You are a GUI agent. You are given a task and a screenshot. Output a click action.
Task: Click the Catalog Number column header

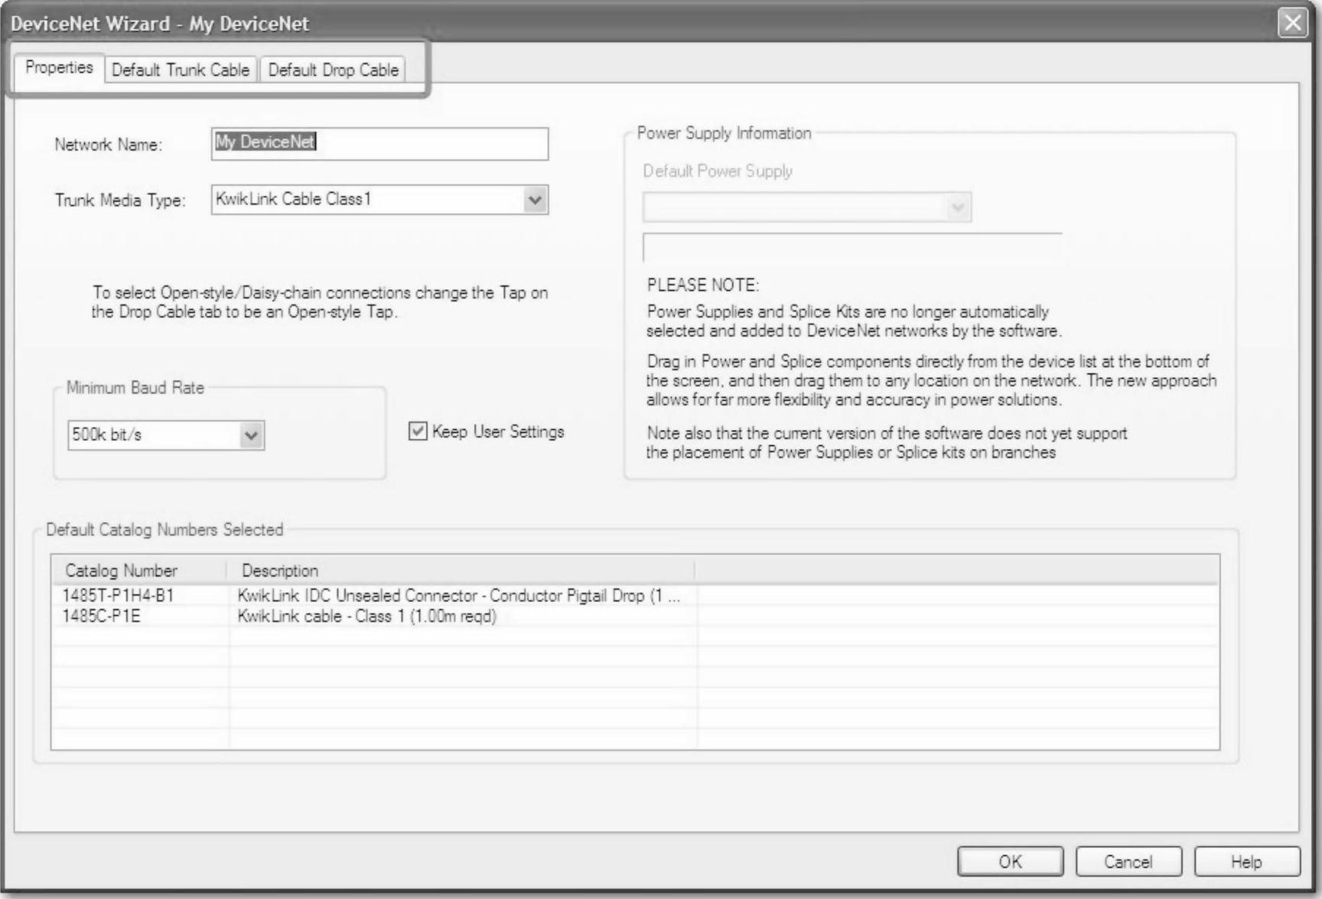tap(139, 571)
